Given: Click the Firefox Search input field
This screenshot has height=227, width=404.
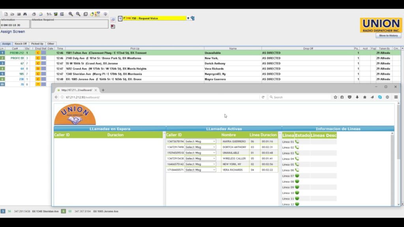Looking at the screenshot, I should tap(300, 97).
